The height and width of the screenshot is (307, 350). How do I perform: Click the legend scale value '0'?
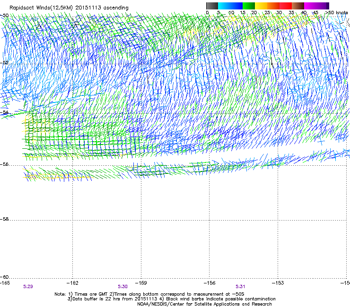coord(207,13)
